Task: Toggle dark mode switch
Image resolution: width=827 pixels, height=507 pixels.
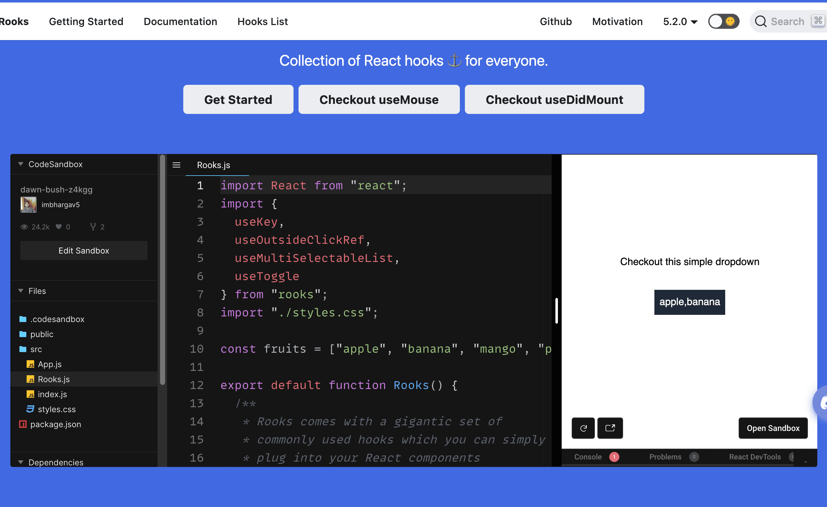Action: pos(724,22)
